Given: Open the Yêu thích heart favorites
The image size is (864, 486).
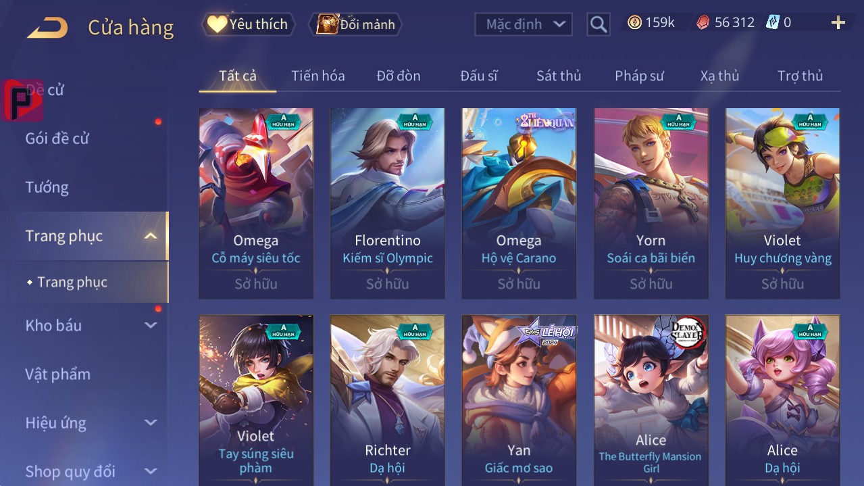Looking at the screenshot, I should (249, 24).
